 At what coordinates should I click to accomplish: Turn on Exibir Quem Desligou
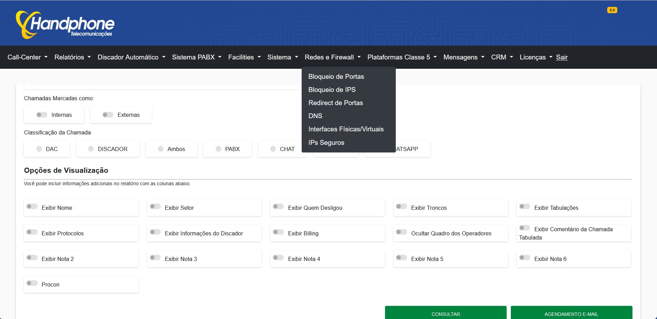click(x=278, y=207)
